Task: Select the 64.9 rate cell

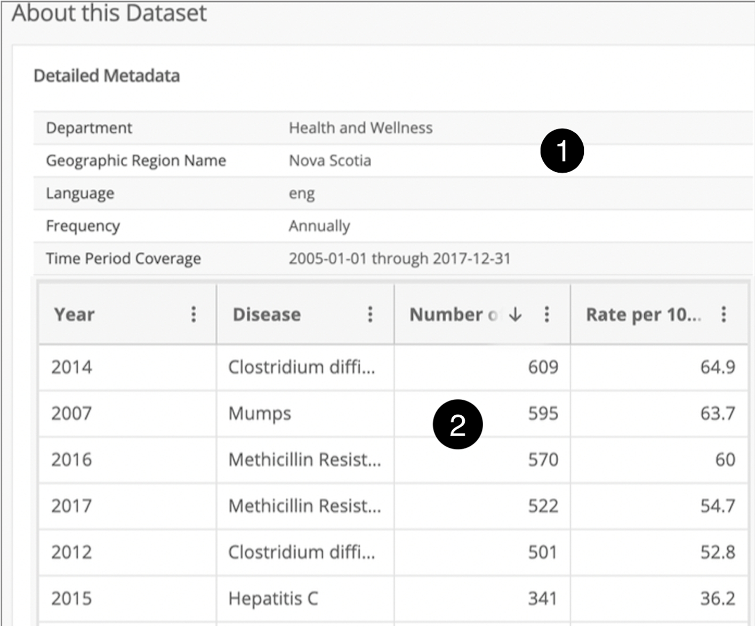Action: [659, 367]
